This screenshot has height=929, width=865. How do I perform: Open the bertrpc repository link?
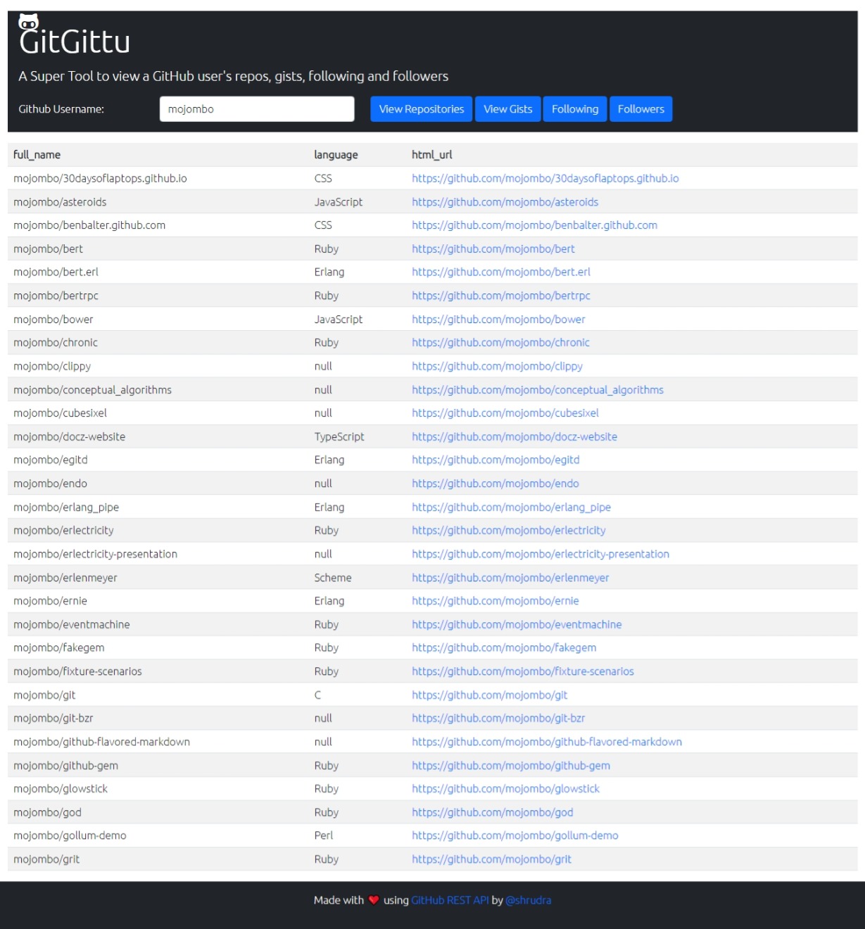pos(501,296)
